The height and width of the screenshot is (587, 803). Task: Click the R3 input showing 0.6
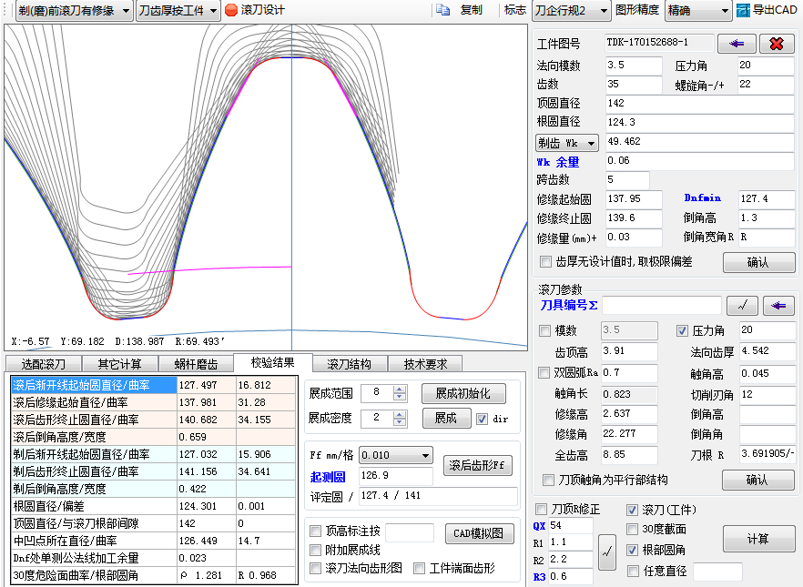tap(571, 577)
